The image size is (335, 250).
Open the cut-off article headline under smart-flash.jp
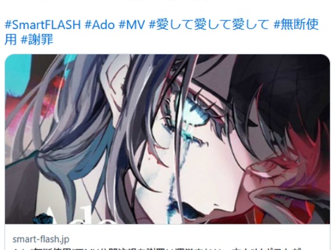[157, 249]
